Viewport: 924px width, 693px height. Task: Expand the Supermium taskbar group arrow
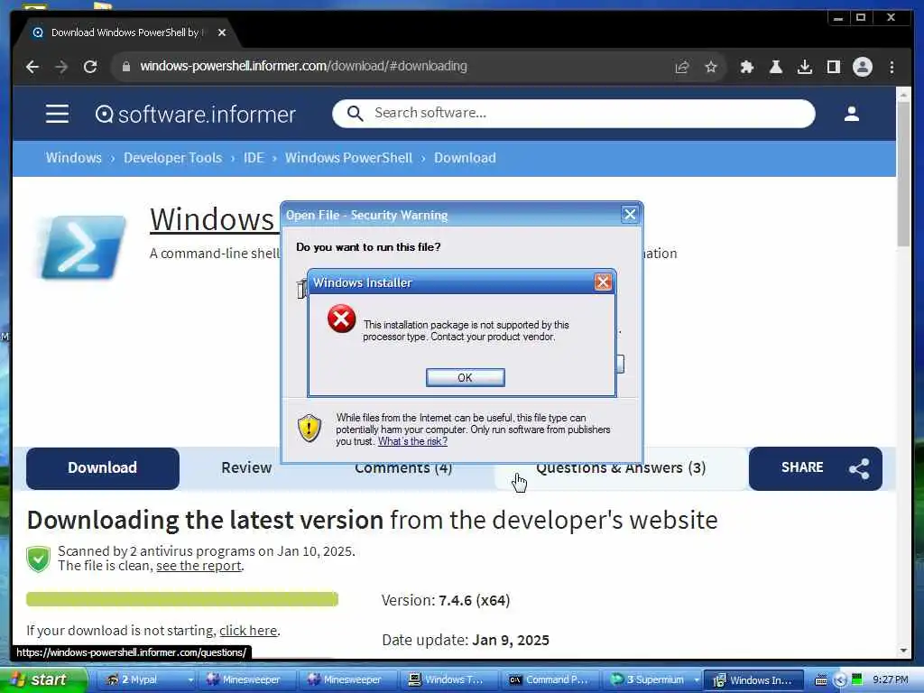697,680
